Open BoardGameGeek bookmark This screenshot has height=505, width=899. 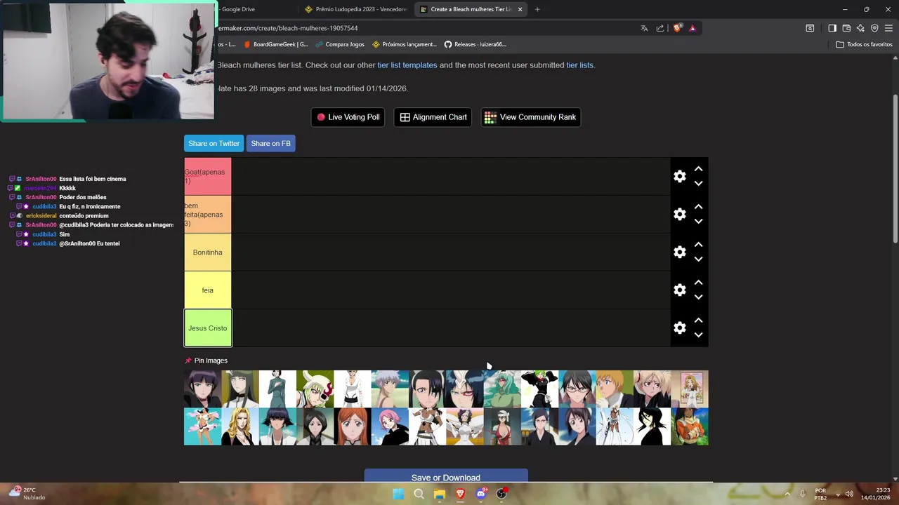pyautogui.click(x=275, y=44)
